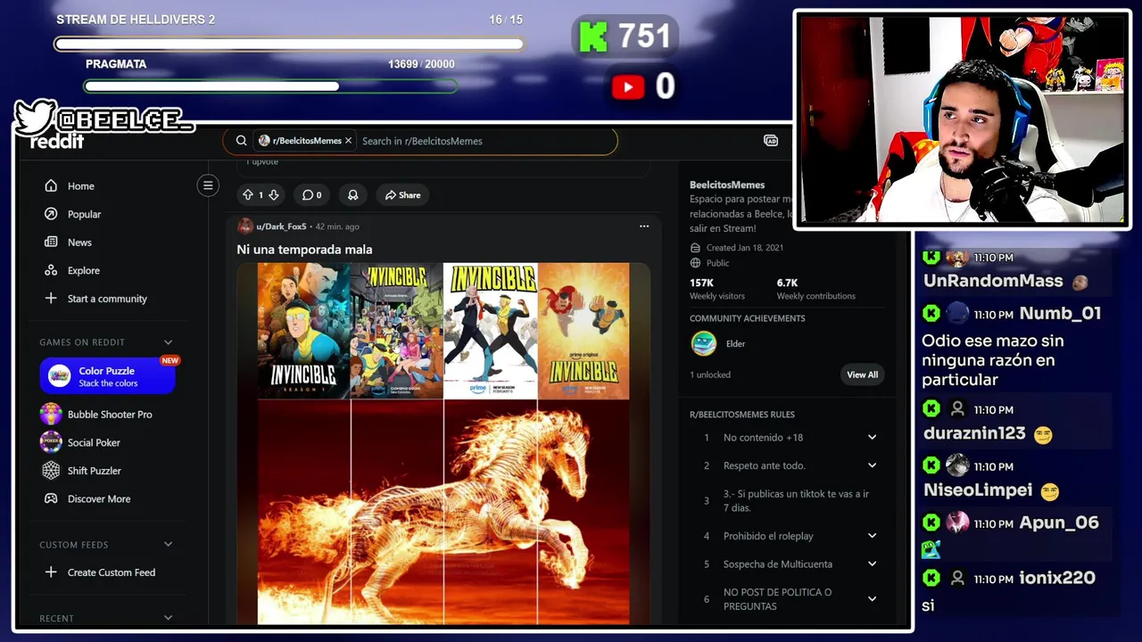Click the Explore icon
The width and height of the screenshot is (1142, 642).
point(51,270)
